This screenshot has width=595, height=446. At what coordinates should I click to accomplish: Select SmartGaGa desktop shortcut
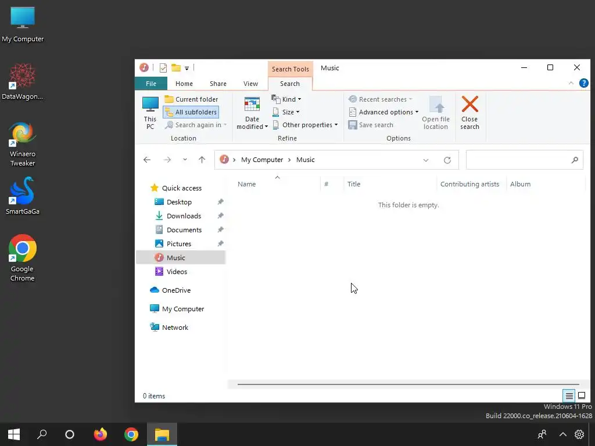click(x=23, y=196)
